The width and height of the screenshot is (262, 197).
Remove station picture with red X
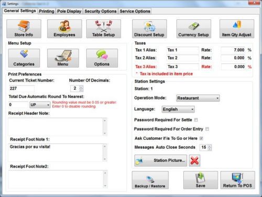pyautogui.click(x=194, y=160)
